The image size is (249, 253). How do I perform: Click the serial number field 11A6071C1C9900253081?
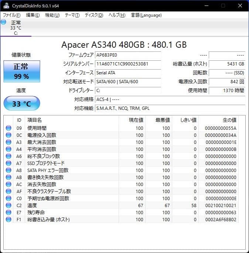coord(128,64)
